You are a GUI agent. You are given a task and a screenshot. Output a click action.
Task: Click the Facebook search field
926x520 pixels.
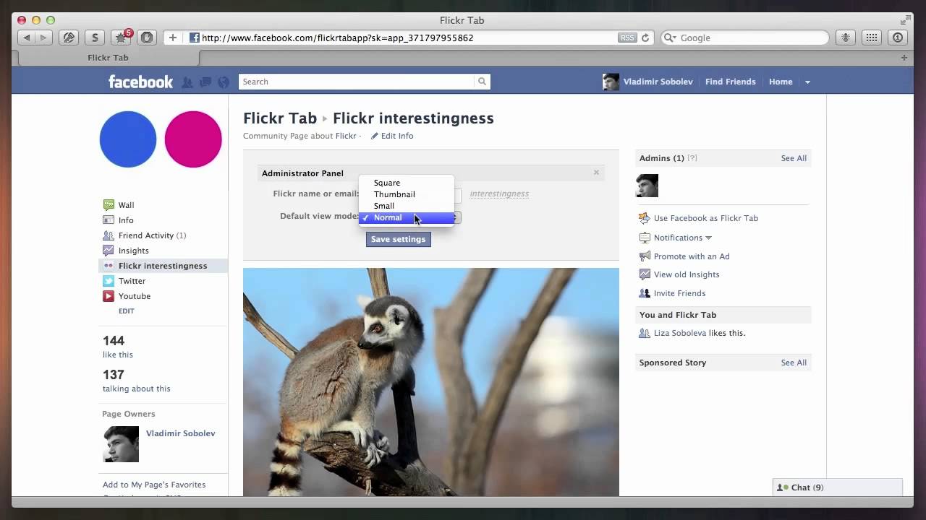(357, 82)
